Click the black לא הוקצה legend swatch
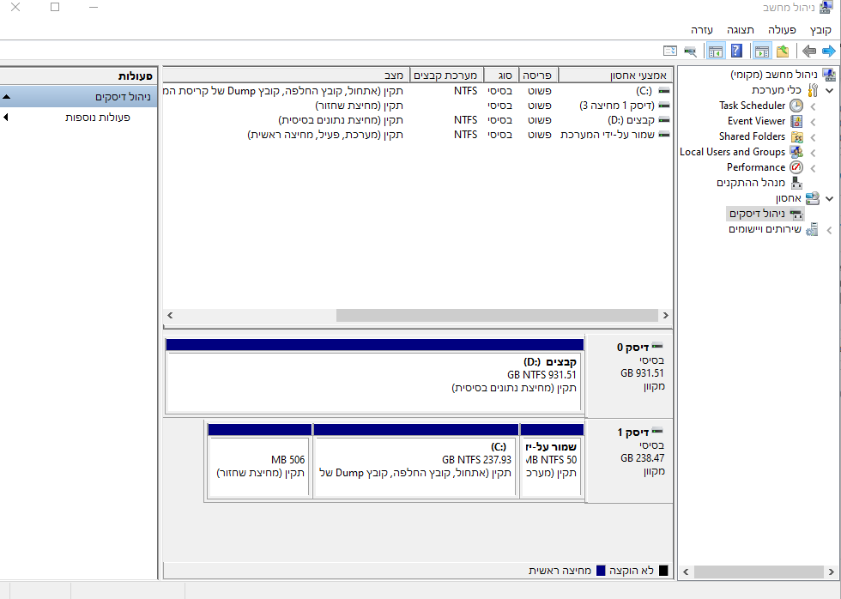841x599 pixels. pos(663,571)
